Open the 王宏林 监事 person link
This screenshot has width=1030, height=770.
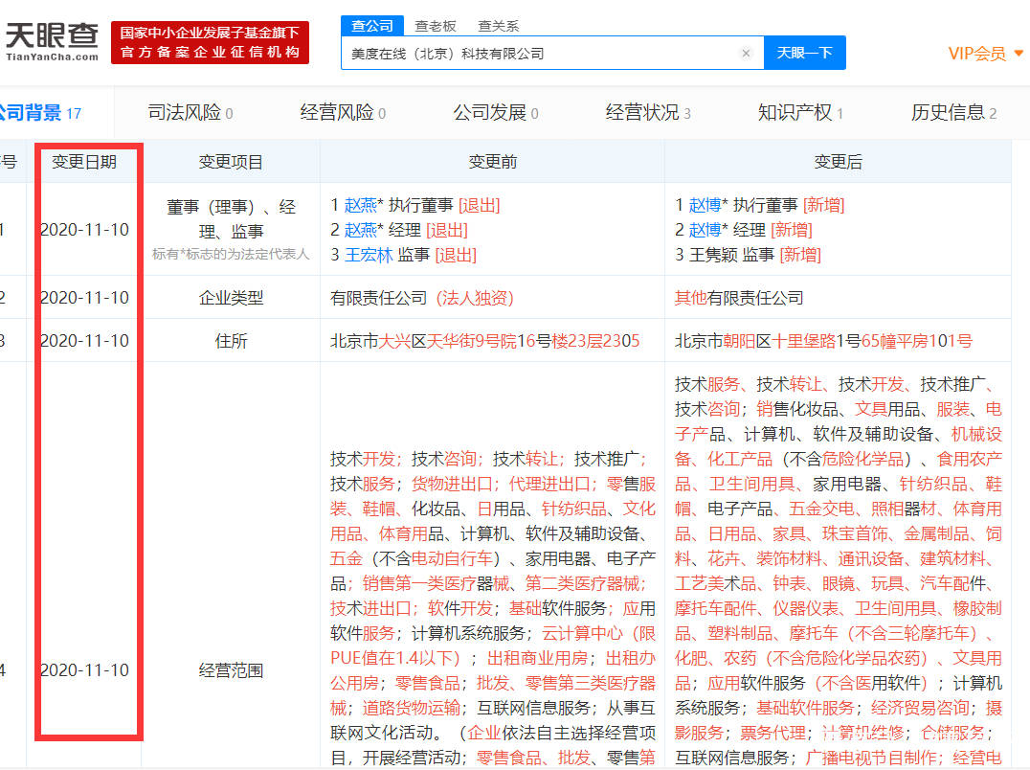pos(369,255)
